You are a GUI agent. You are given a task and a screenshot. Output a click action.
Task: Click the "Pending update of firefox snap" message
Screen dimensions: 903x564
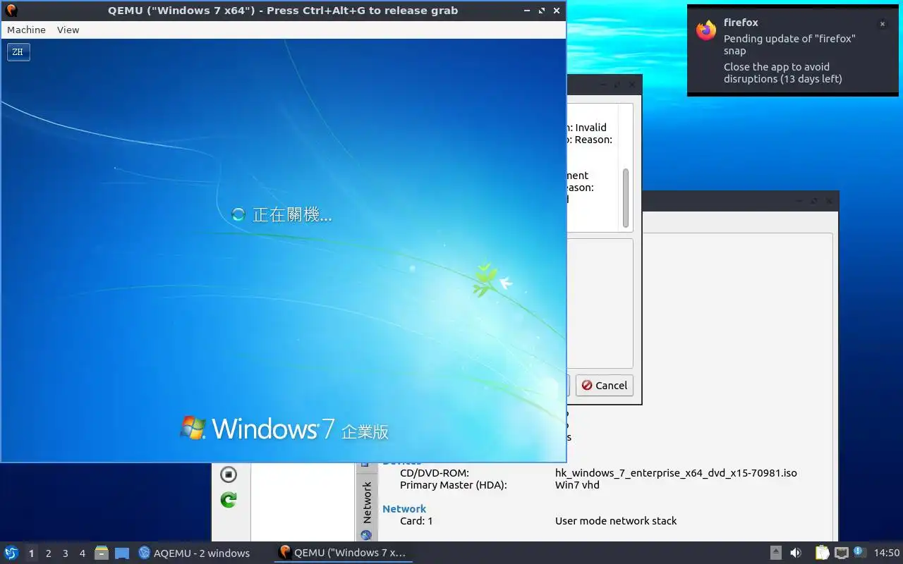pos(789,44)
